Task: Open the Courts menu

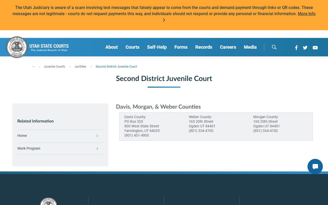Action: (132, 47)
